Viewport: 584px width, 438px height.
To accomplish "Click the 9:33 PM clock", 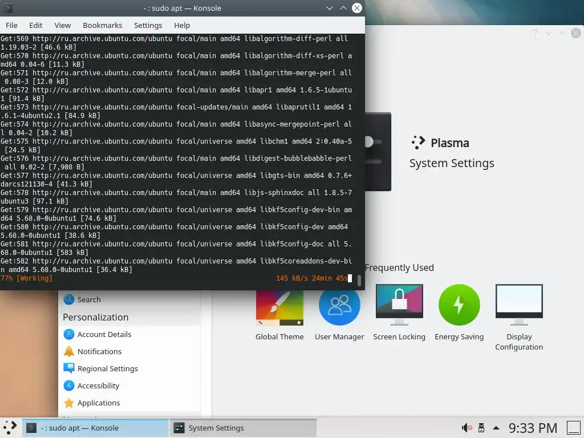I will (x=533, y=428).
